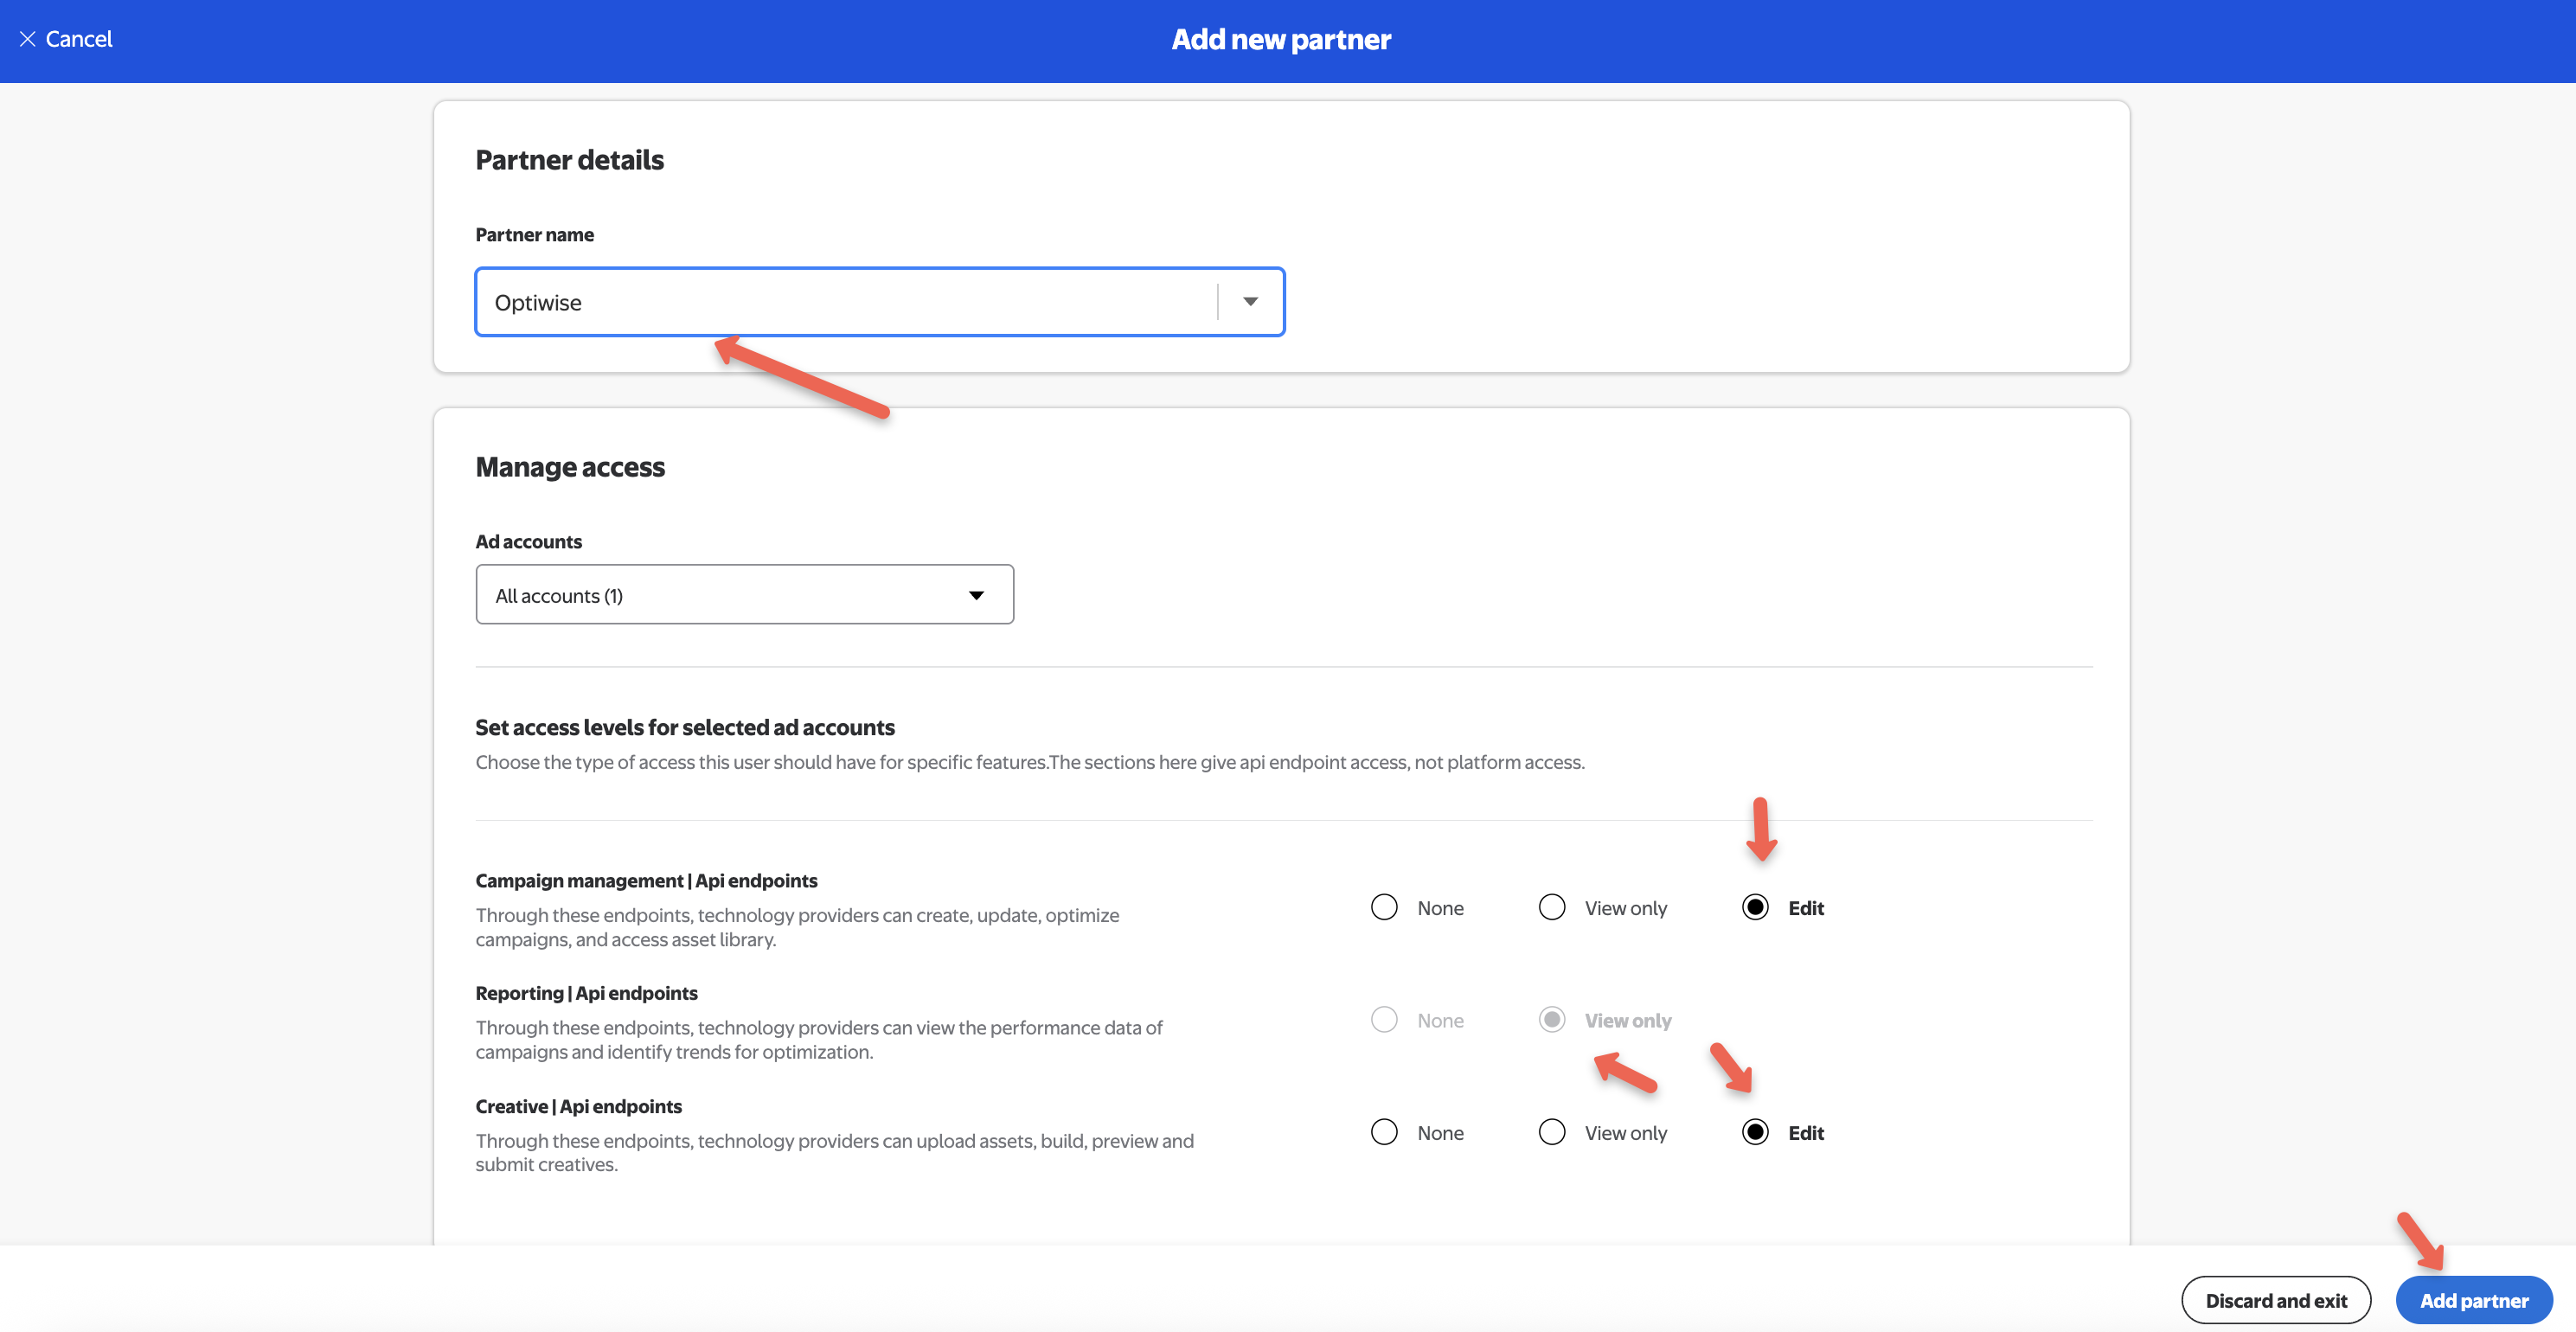Click the Add new partner title

pos(1281,39)
